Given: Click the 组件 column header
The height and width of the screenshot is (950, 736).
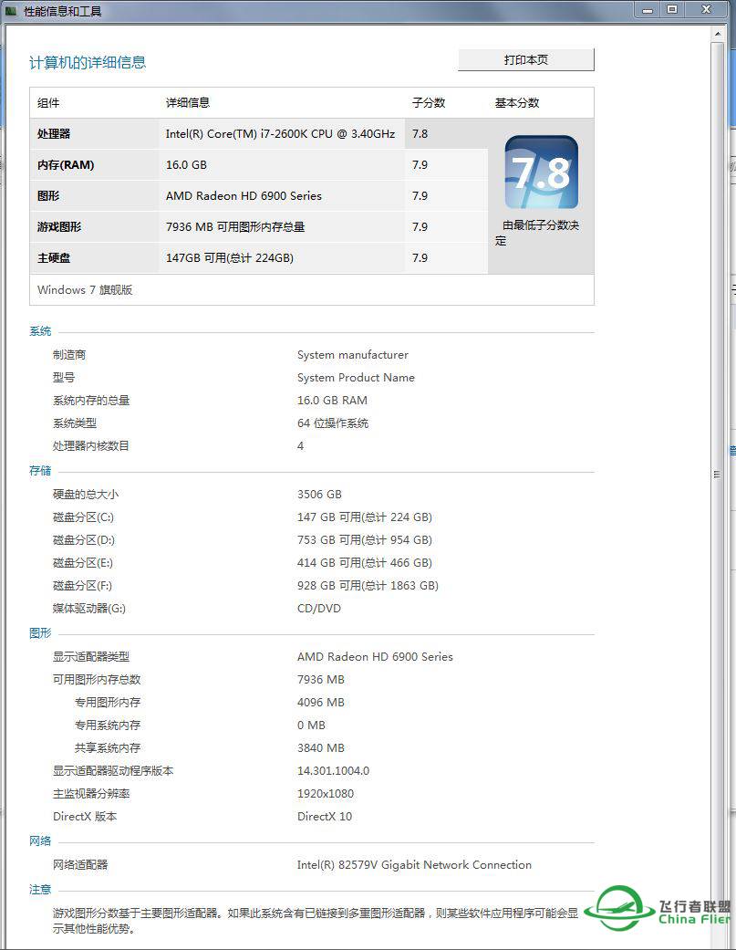Looking at the screenshot, I should point(48,102).
